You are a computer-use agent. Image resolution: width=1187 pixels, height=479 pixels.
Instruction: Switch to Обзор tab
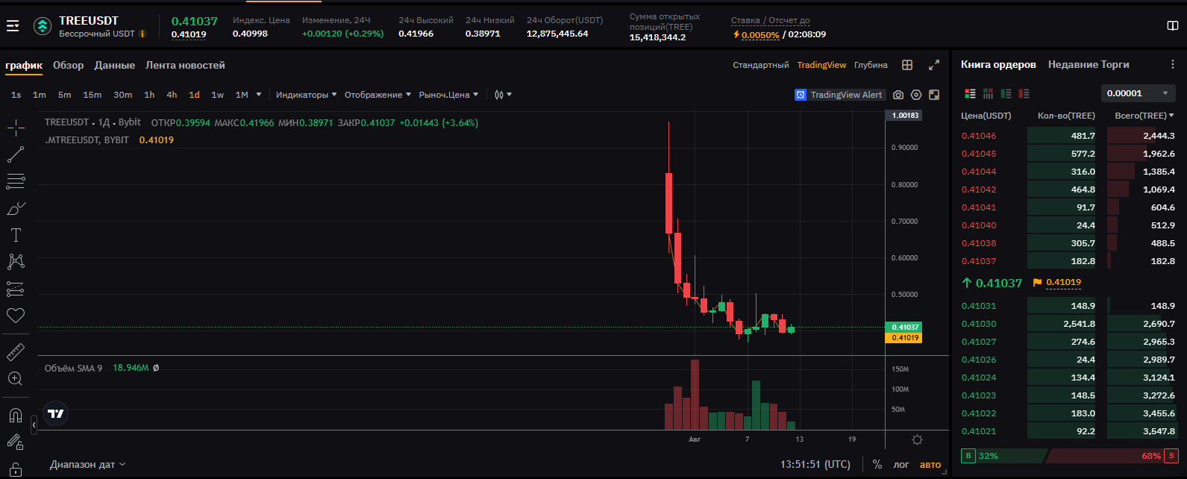pos(68,65)
